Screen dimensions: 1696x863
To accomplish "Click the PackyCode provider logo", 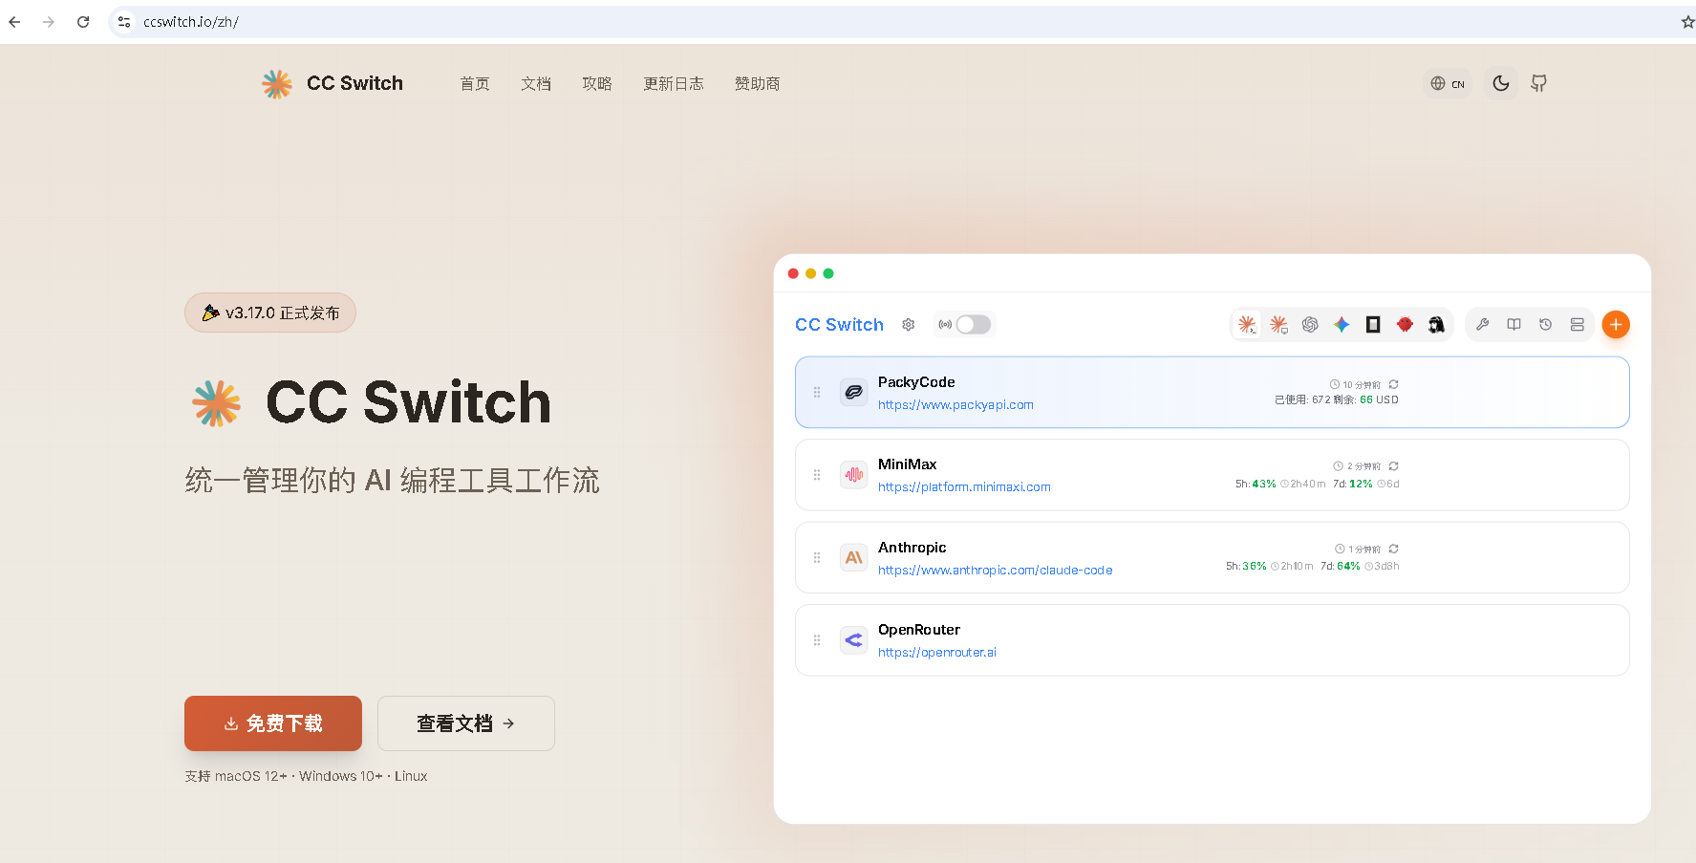I will 853,392.
